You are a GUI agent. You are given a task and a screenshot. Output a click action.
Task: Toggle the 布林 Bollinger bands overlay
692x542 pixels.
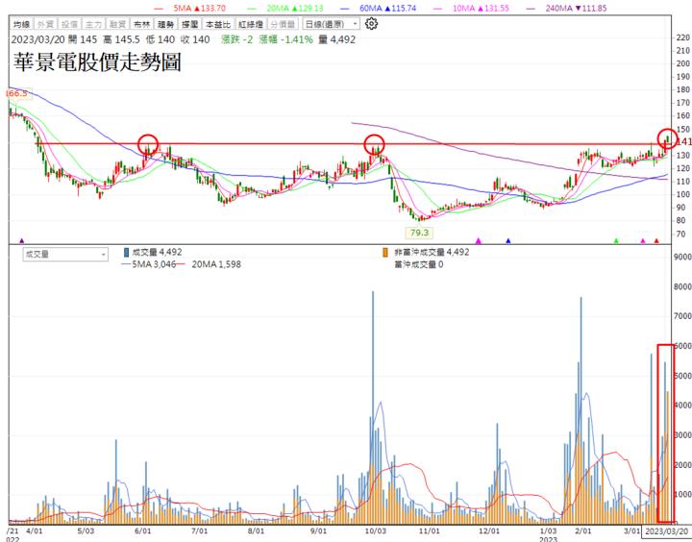click(x=141, y=24)
